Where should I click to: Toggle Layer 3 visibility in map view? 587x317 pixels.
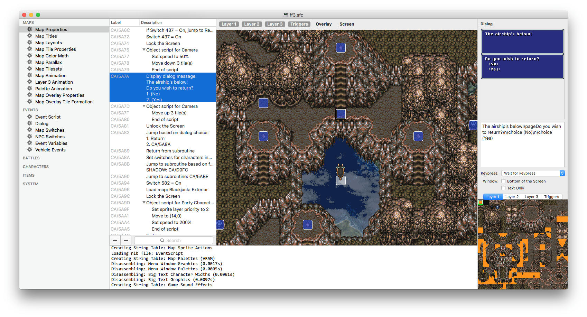(x=275, y=24)
